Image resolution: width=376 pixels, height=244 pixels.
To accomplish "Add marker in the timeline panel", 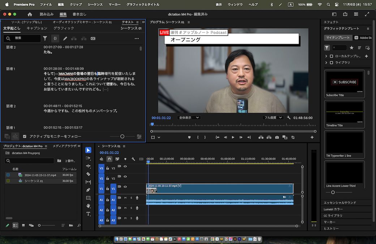I will (125, 159).
